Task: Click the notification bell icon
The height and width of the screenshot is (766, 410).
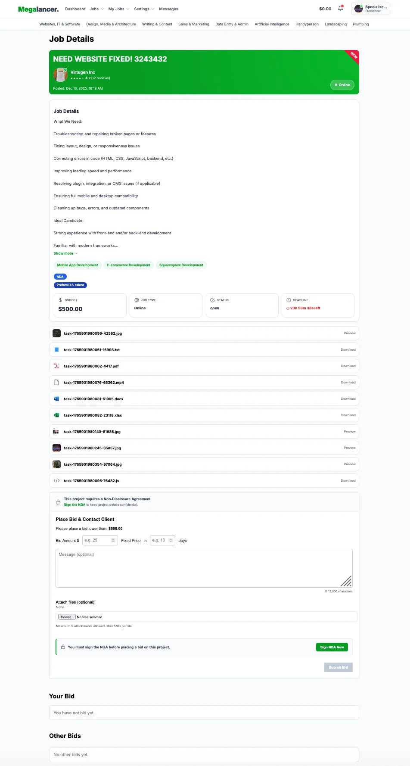Action: pyautogui.click(x=340, y=9)
